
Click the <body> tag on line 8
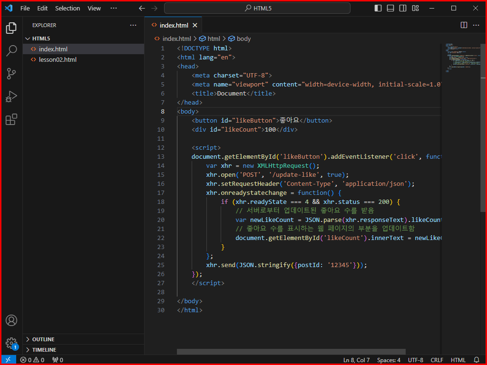187,111
